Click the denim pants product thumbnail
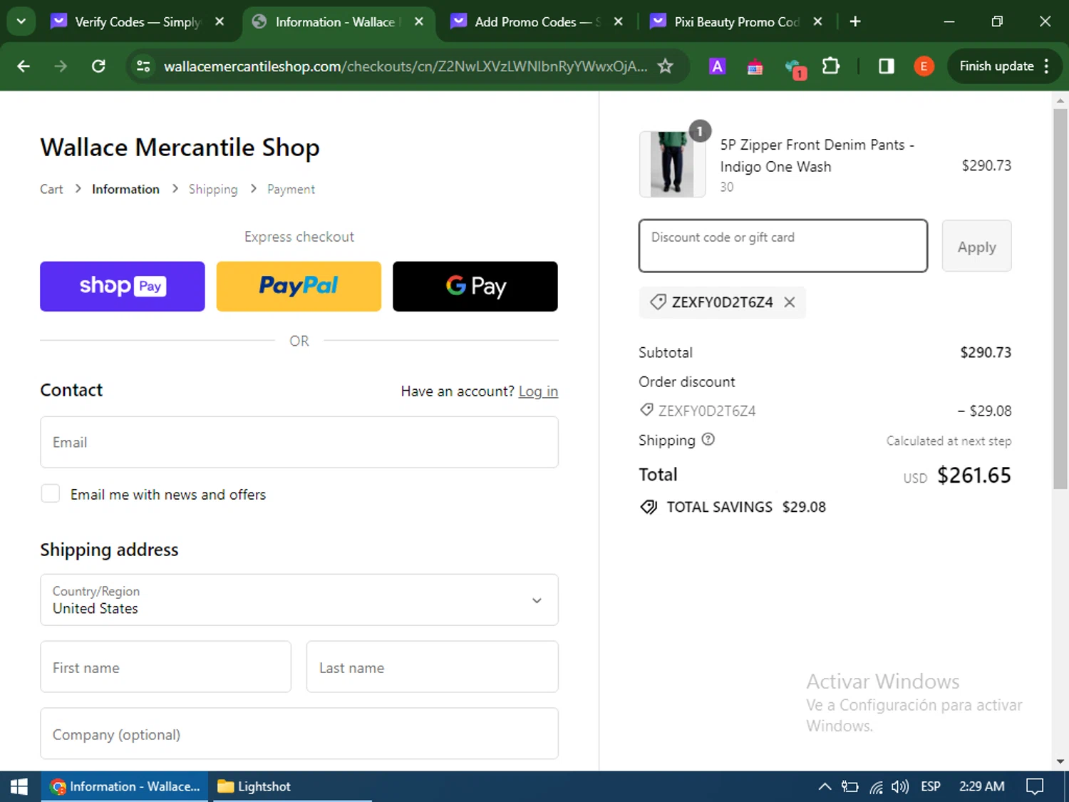Image resolution: width=1069 pixels, height=802 pixels. (x=672, y=164)
